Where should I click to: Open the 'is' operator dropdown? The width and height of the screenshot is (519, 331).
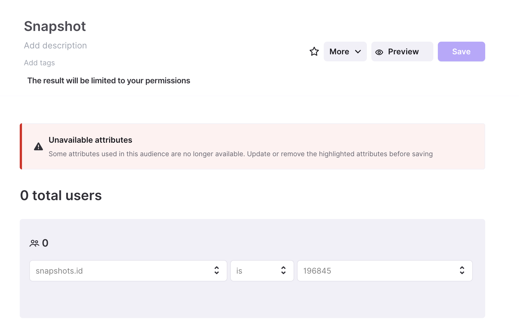(262, 271)
